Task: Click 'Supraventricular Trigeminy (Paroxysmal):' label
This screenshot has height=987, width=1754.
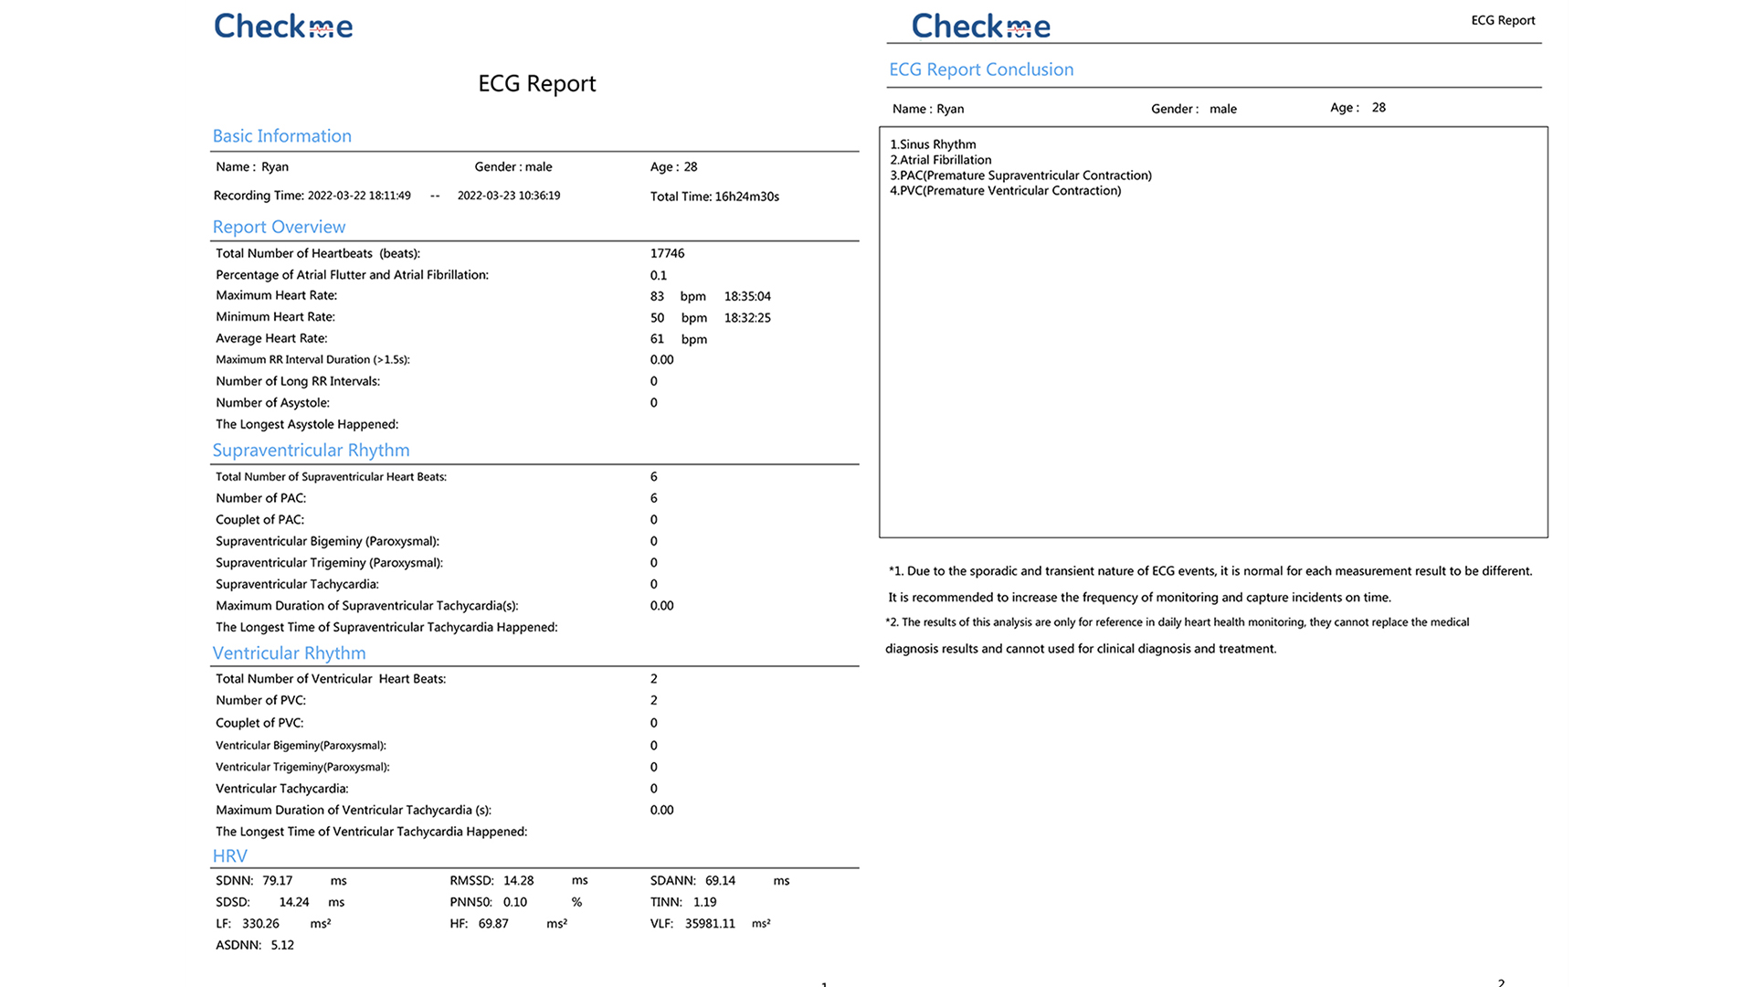Action: coord(329,563)
